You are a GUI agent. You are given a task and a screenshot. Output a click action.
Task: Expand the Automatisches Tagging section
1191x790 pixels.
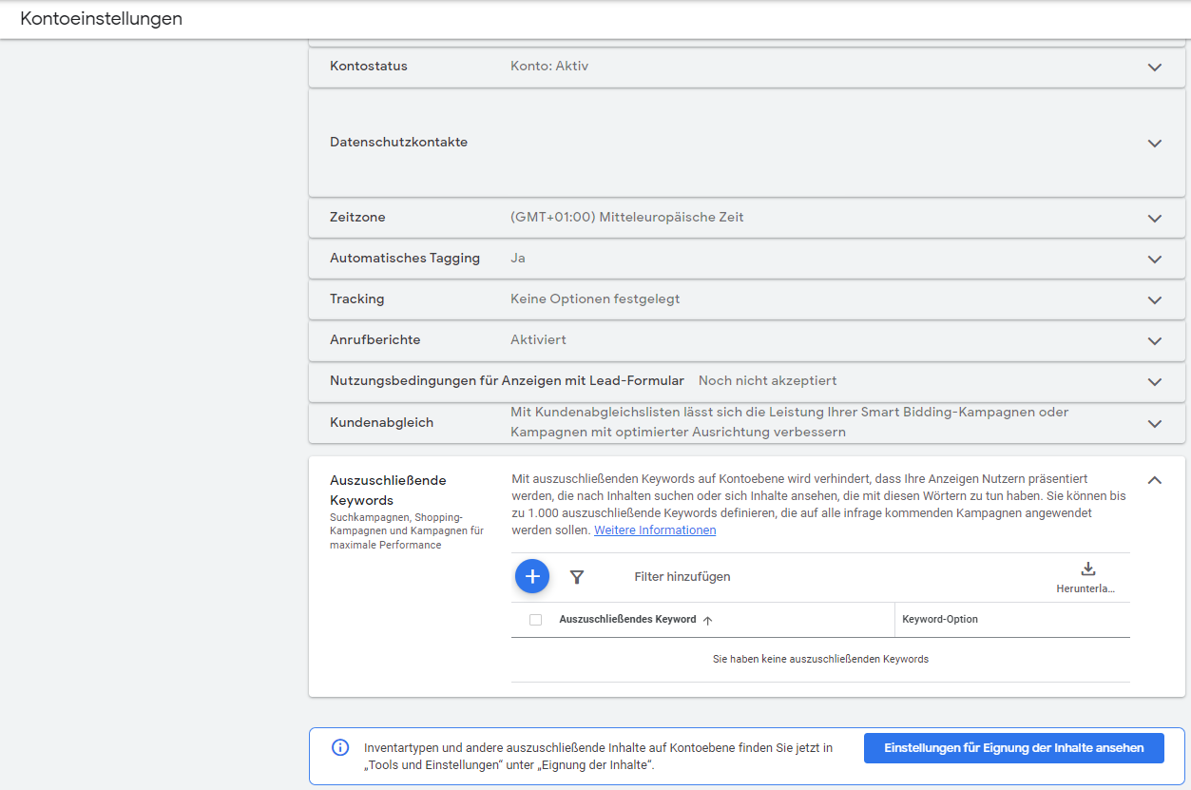[1155, 260]
